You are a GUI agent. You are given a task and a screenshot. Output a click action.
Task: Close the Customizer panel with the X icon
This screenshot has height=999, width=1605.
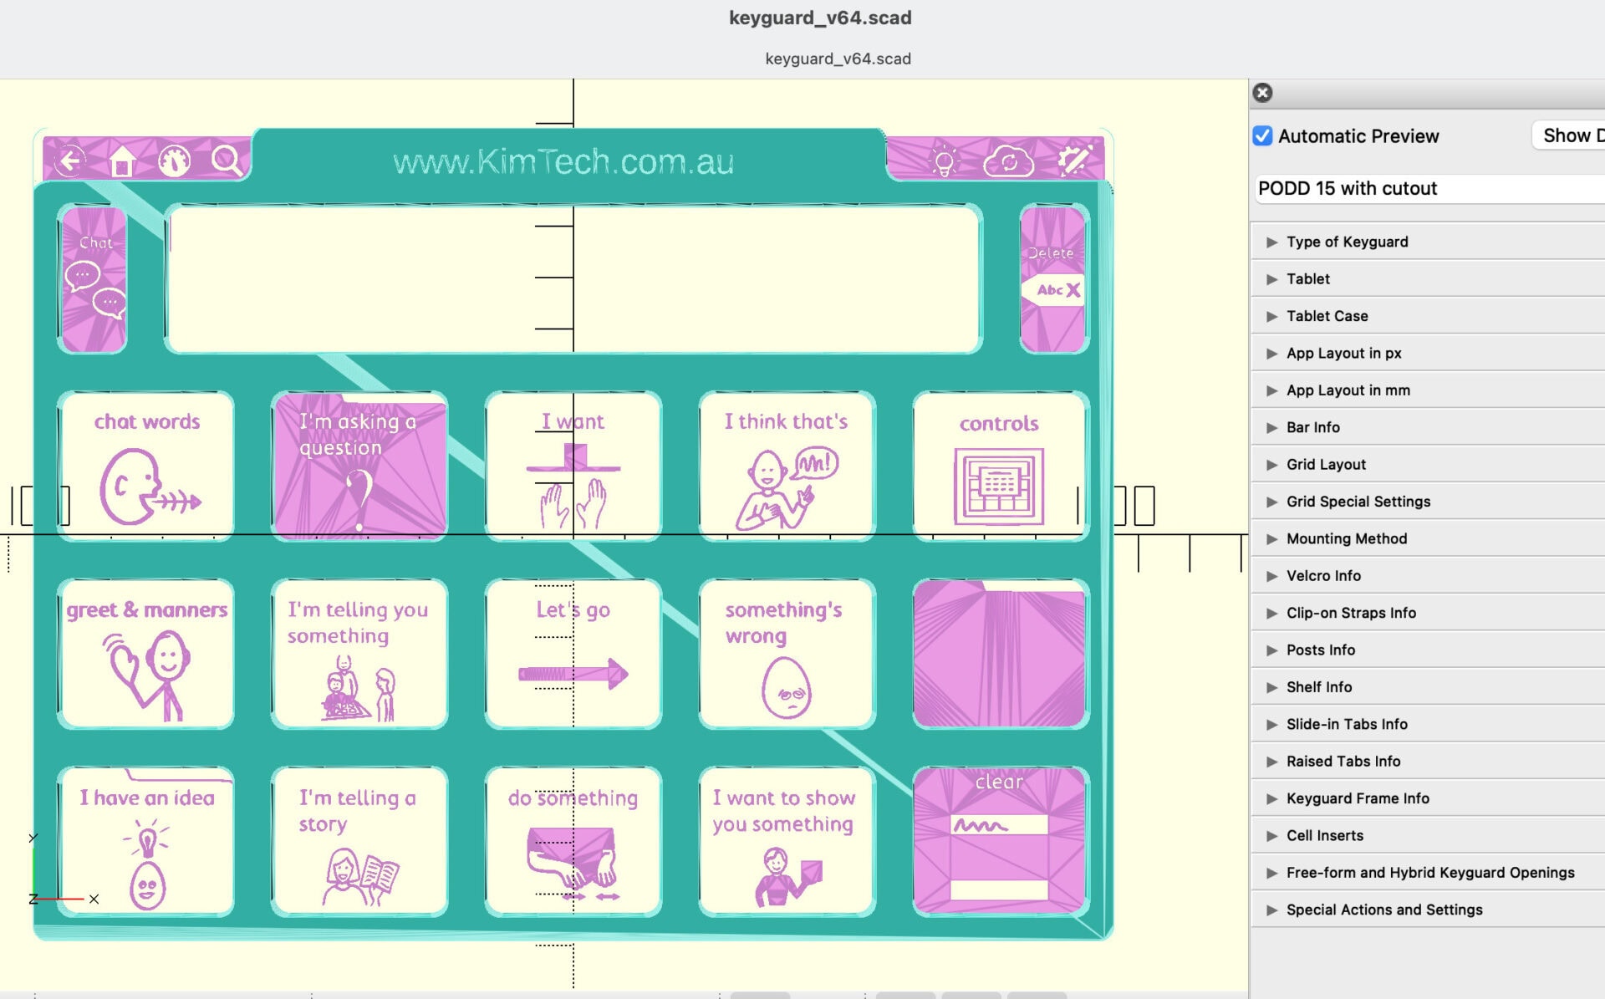coord(1263,93)
